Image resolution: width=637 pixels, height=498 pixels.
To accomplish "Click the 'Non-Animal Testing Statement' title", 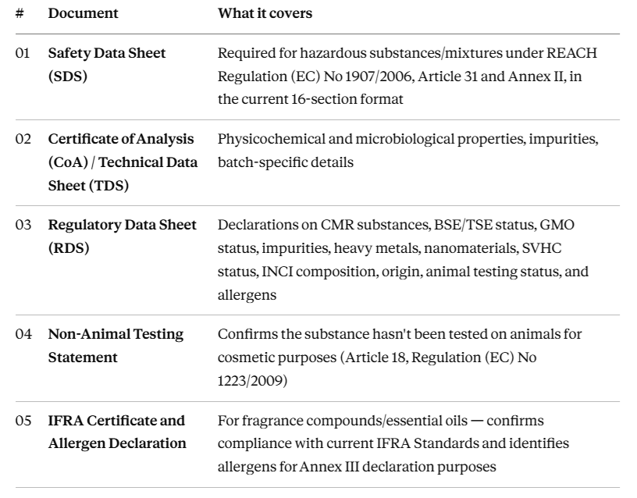I will (116, 346).
